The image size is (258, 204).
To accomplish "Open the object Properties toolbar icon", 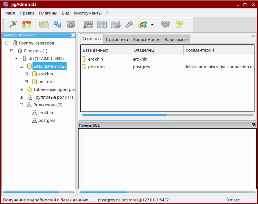I will tap(44, 25).
